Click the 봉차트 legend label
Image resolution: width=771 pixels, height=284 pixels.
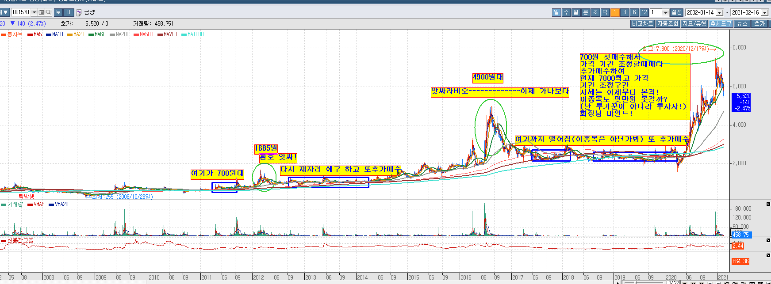click(x=15, y=34)
